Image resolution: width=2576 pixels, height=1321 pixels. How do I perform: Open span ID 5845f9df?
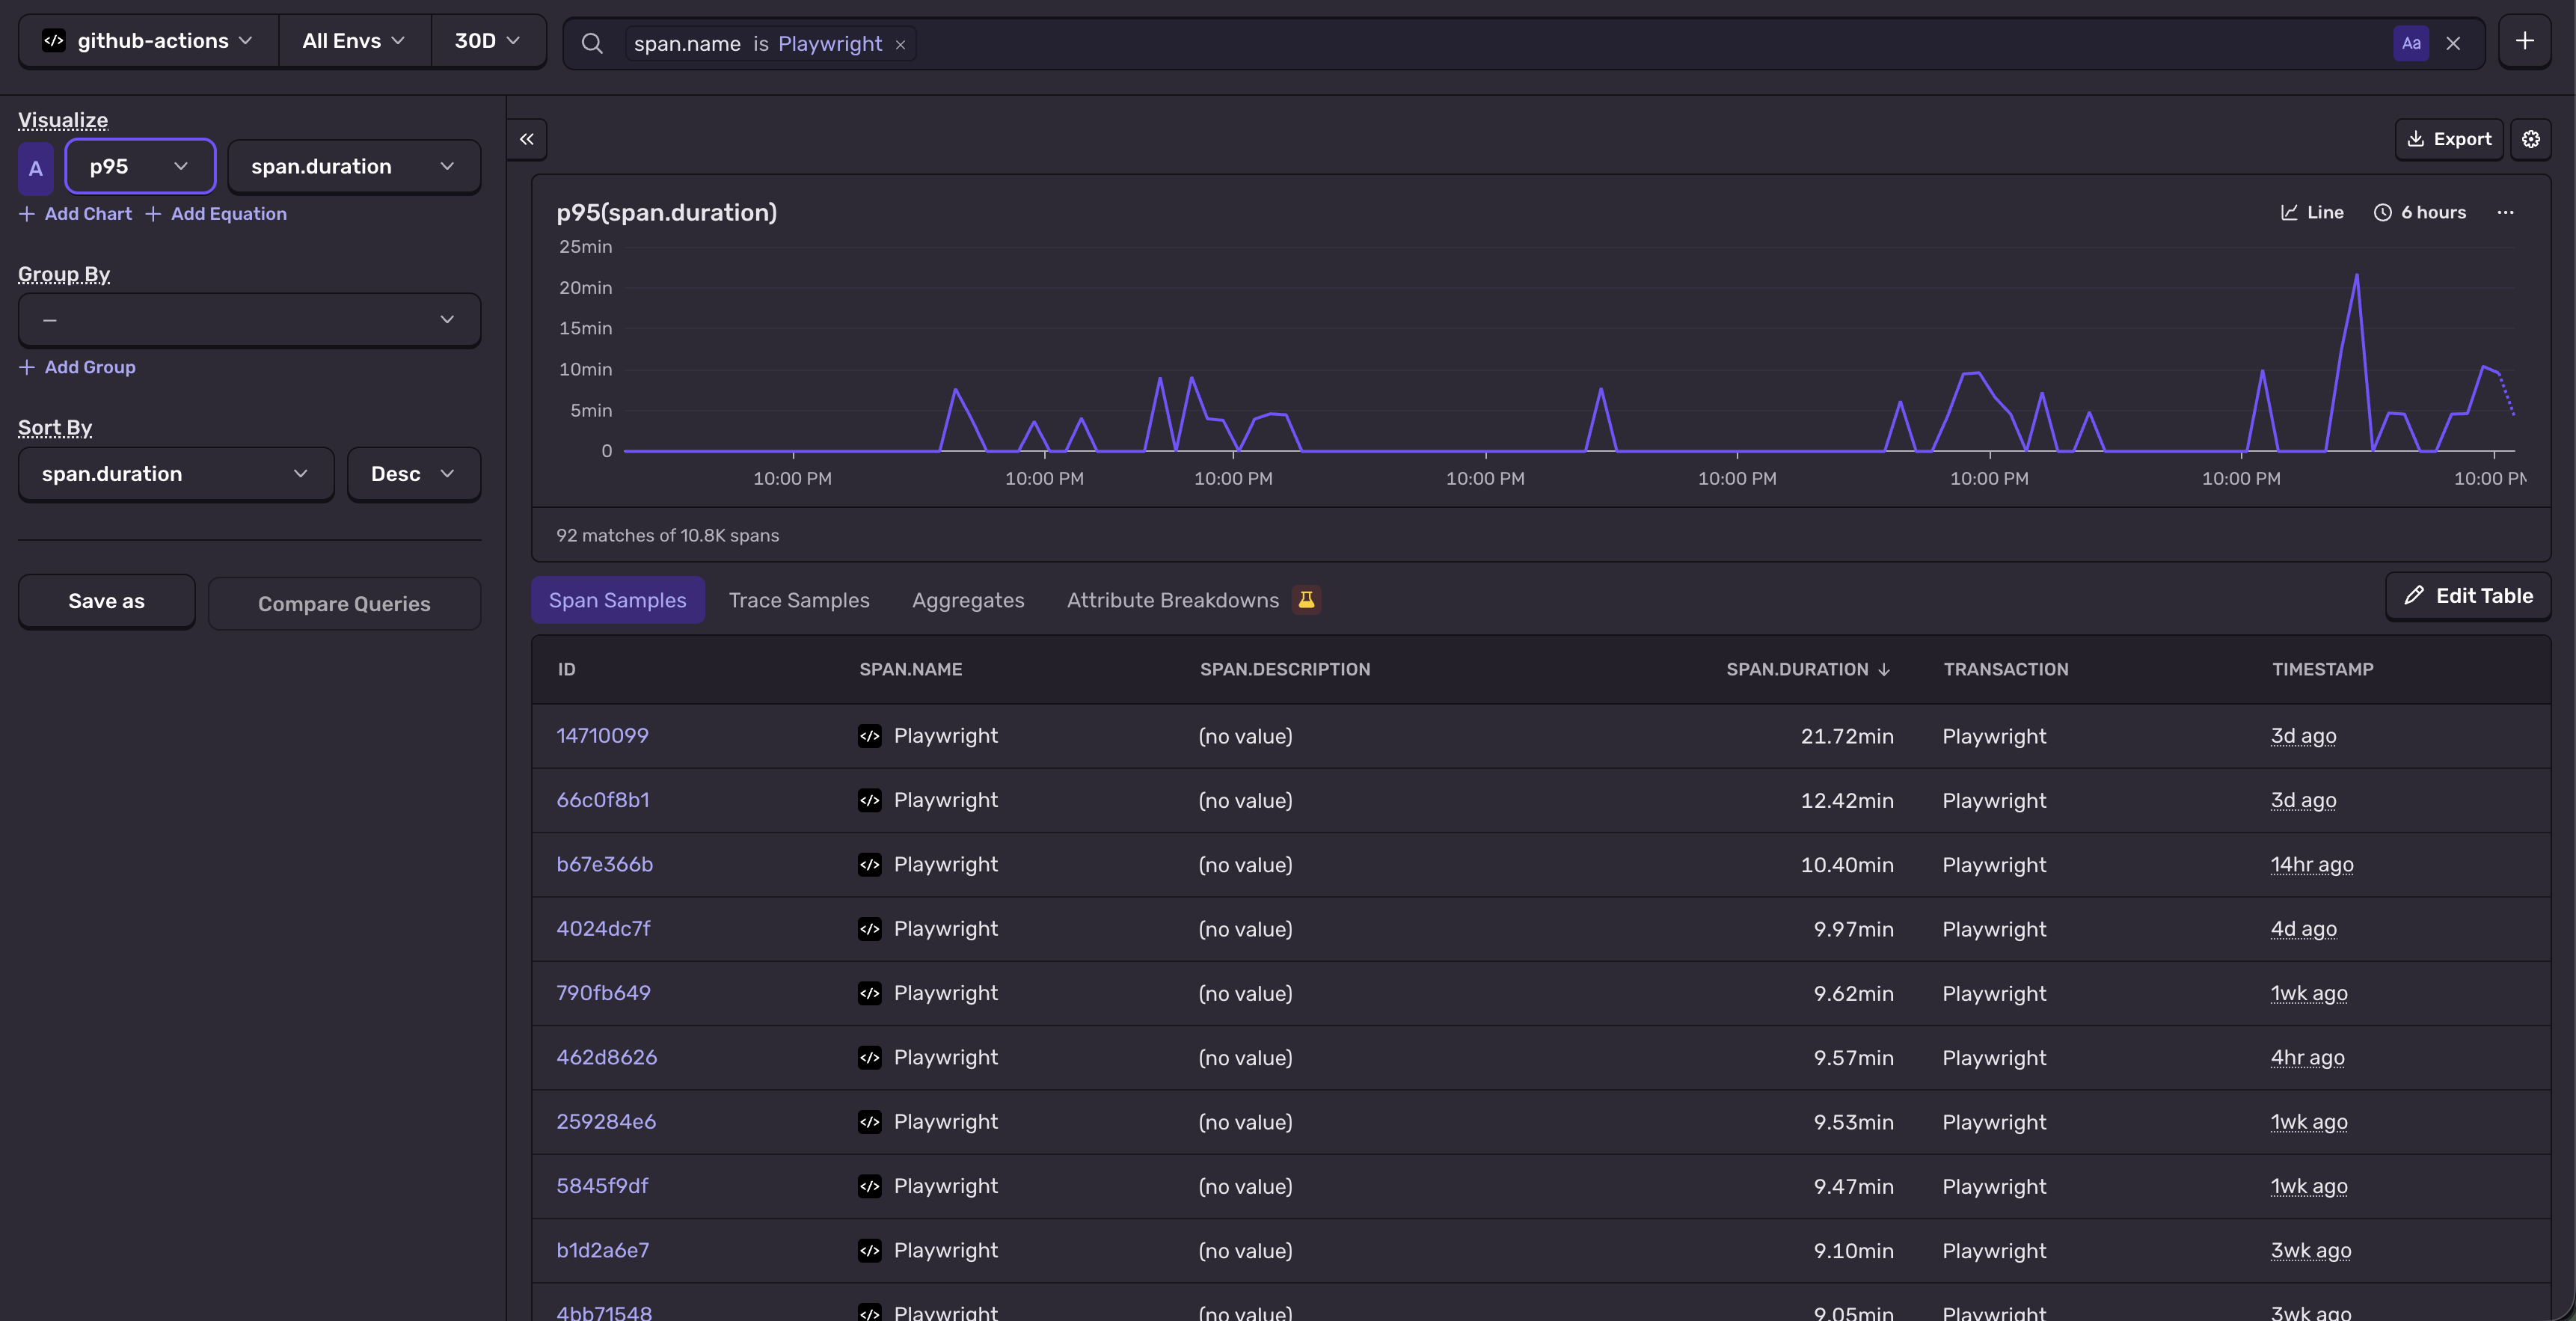tap(602, 1186)
